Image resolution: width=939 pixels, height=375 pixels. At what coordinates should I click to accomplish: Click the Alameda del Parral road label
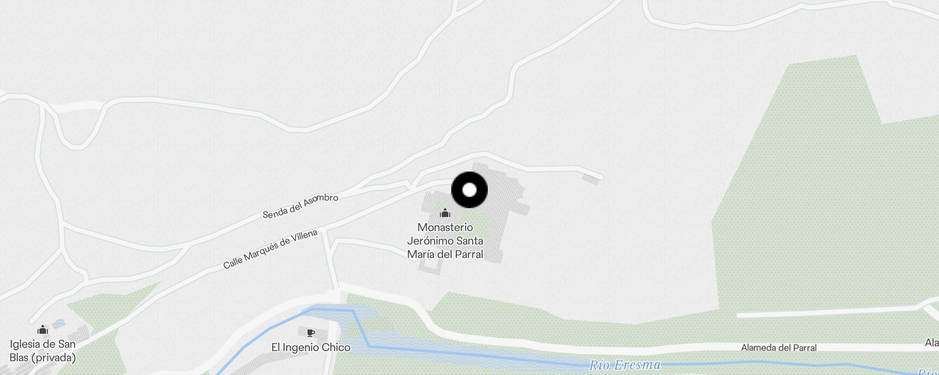pos(779,348)
